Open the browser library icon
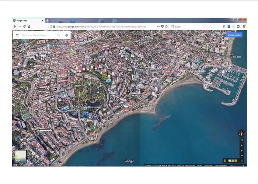This screenshot has height=184, width=258. (224, 26)
